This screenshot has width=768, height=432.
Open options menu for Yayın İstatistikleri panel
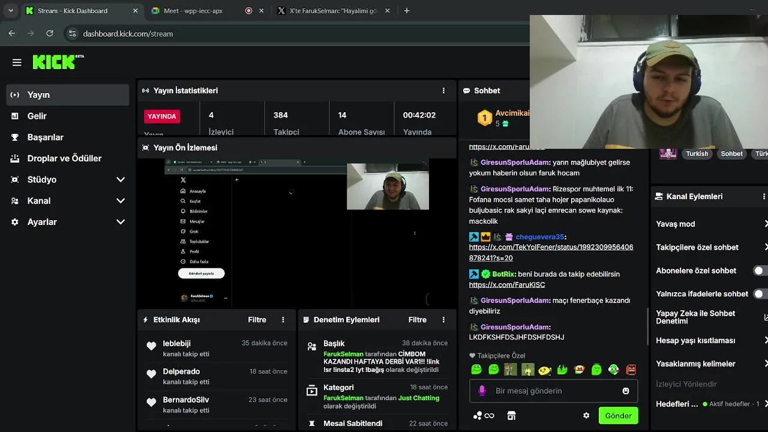click(x=443, y=91)
